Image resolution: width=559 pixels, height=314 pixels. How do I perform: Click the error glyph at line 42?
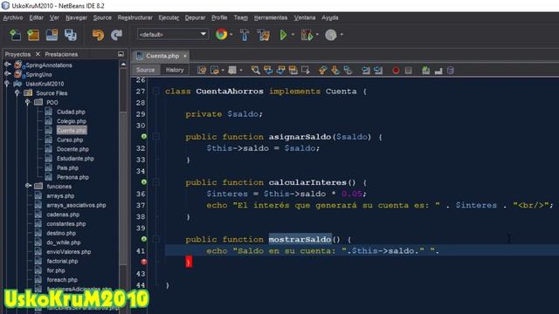[x=143, y=262]
